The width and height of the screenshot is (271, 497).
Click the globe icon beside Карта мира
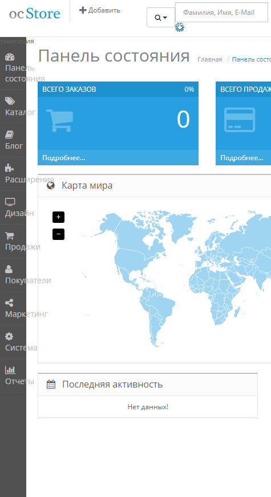pos(51,185)
